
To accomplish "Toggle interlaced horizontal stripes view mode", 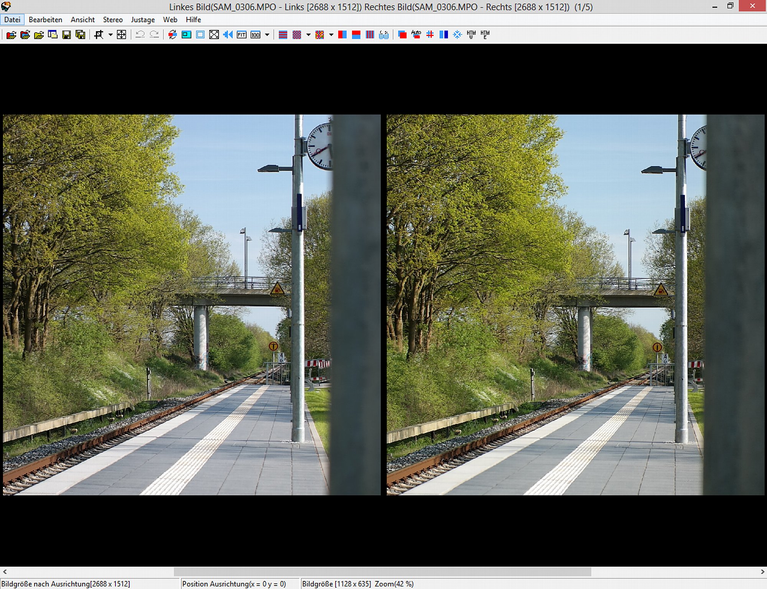I will [283, 35].
